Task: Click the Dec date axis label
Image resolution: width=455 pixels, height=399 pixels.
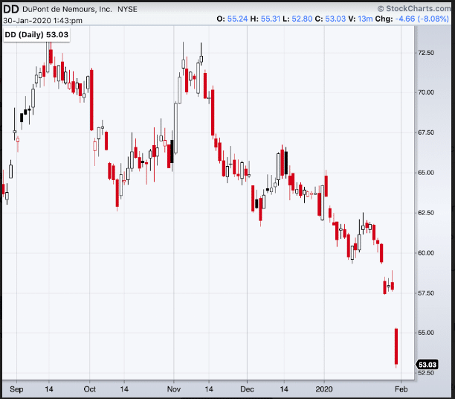Action: [x=247, y=389]
